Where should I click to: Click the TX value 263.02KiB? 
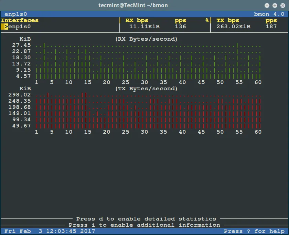click(233, 27)
